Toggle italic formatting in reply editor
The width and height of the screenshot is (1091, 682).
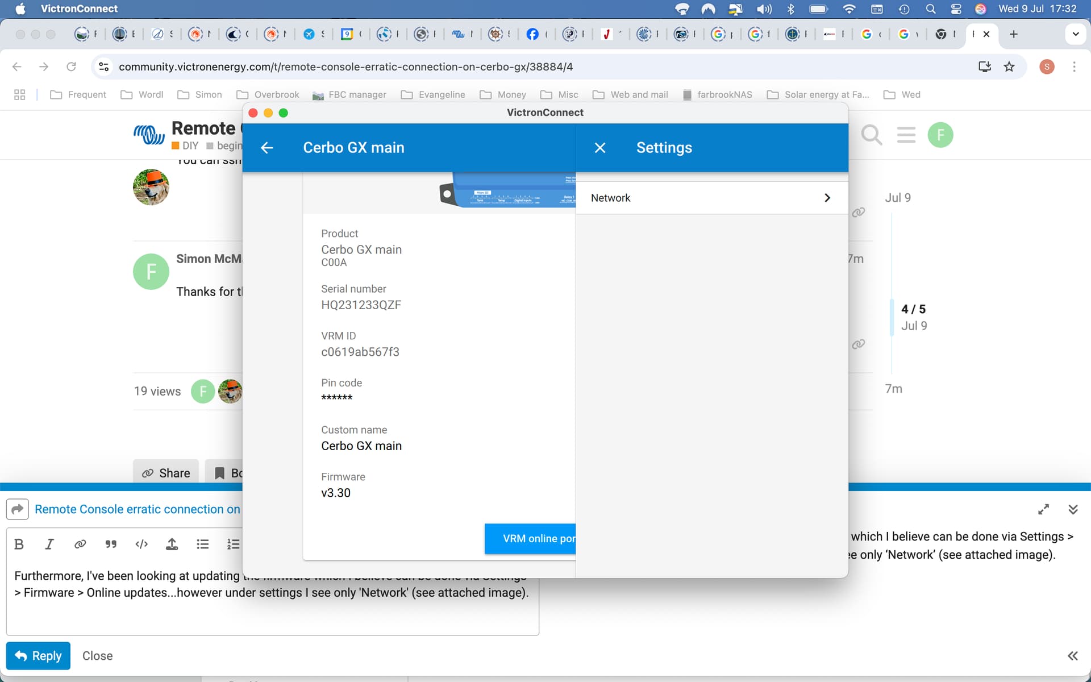pyautogui.click(x=49, y=544)
